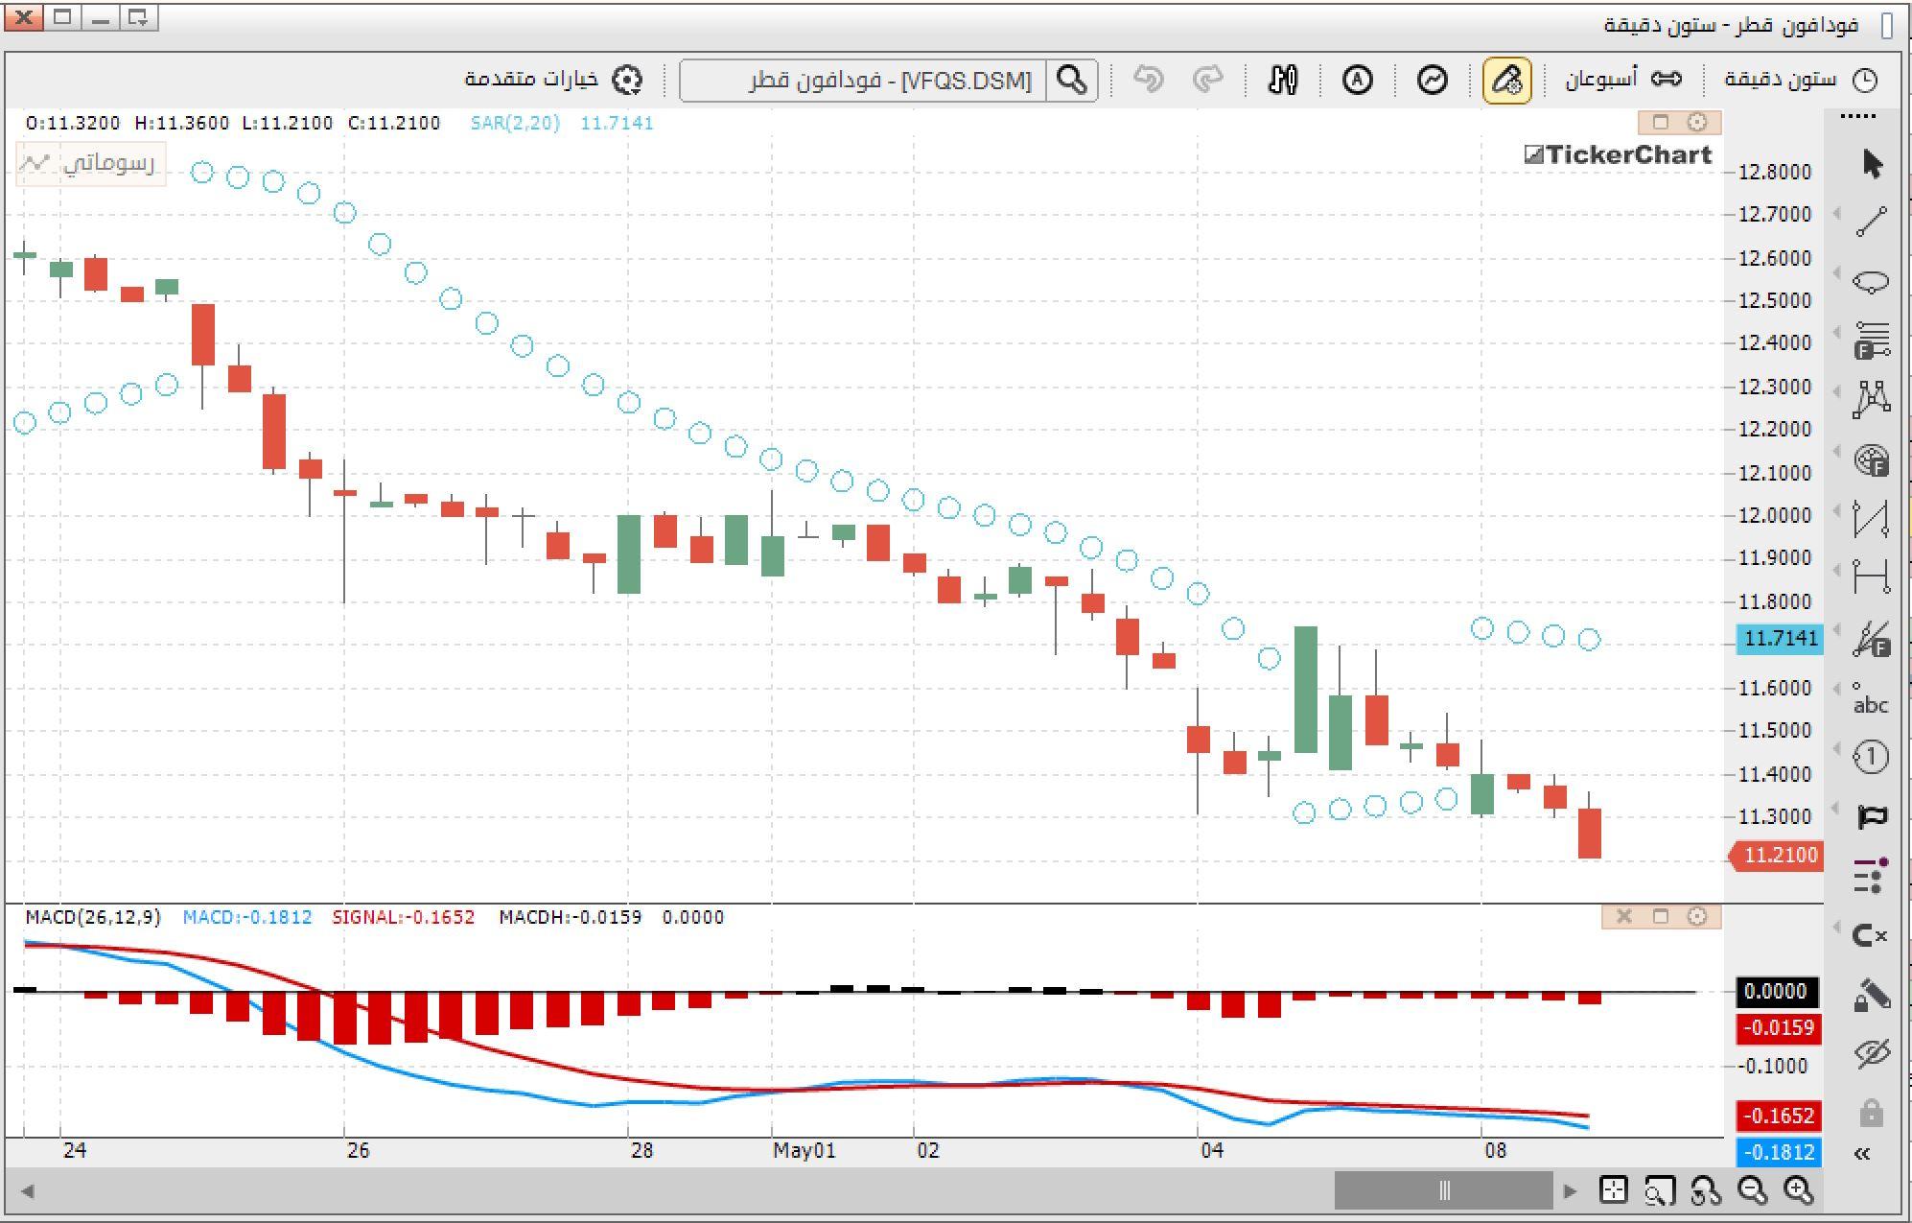Click scrollbar left arrow
This screenshot has width=1912, height=1223.
(x=28, y=1191)
